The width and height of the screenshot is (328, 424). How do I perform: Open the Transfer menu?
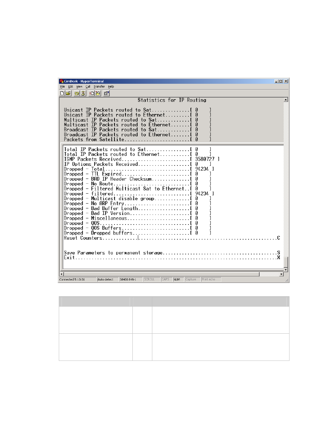coord(99,87)
